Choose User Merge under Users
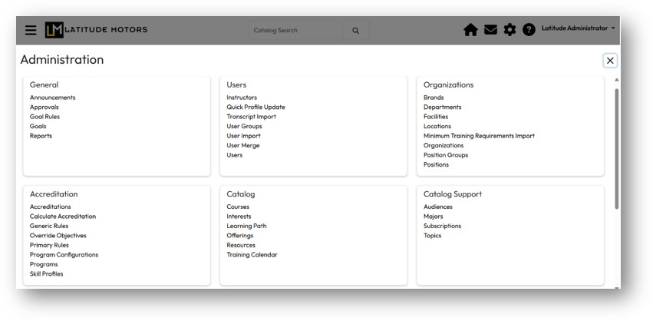The image size is (653, 321). pyautogui.click(x=243, y=146)
